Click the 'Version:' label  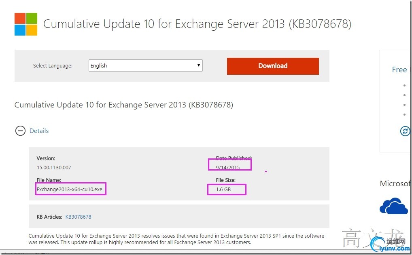point(46,158)
